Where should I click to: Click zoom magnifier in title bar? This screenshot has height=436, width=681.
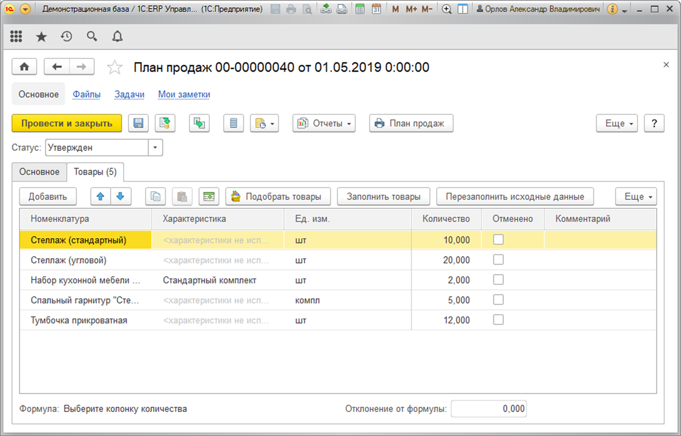click(x=447, y=9)
